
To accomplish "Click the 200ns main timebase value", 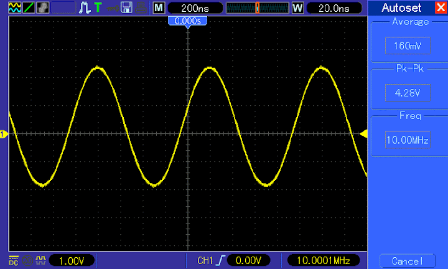I will [x=195, y=8].
